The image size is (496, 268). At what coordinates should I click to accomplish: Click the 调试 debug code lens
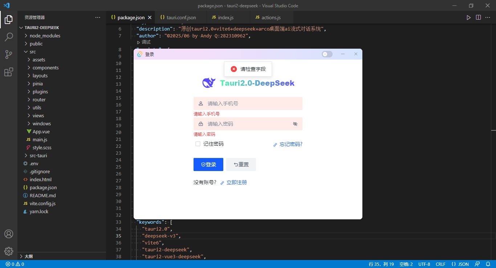coord(144,42)
